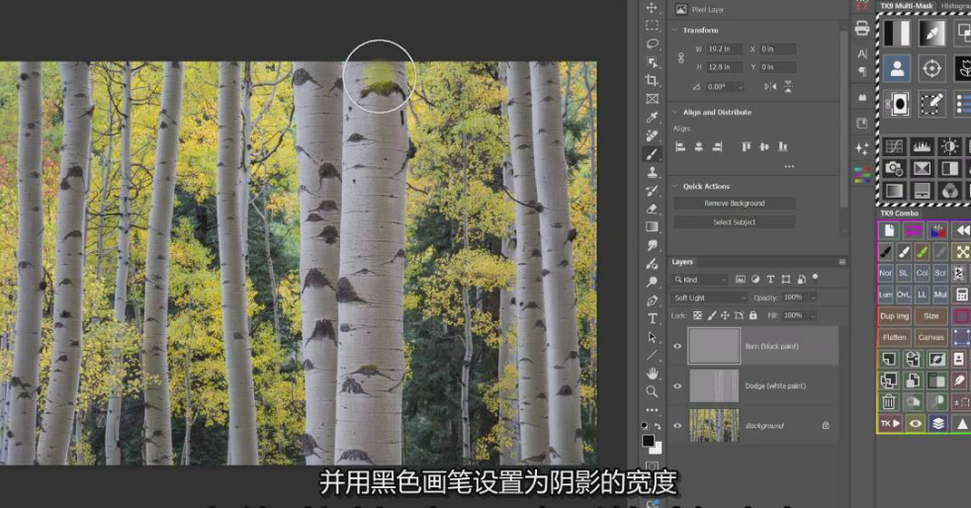Switch to the Histogram tab

[955, 6]
